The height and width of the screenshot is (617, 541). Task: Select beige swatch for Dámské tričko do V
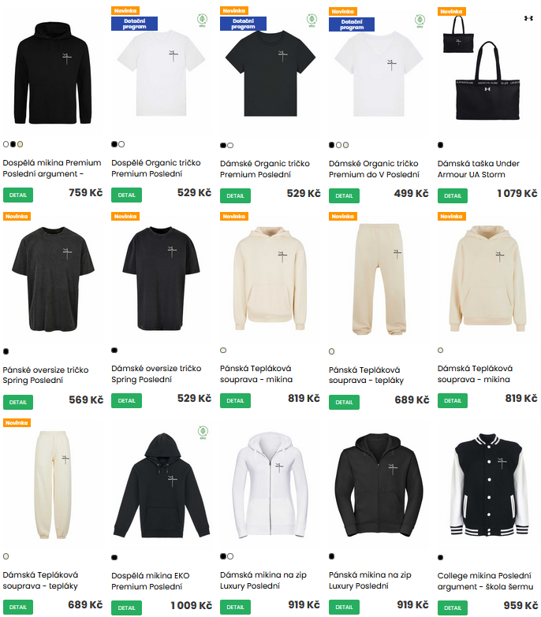345,145
